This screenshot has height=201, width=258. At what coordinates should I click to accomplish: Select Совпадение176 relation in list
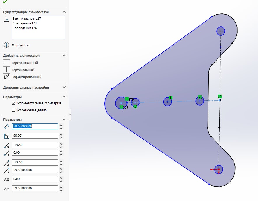(25, 28)
